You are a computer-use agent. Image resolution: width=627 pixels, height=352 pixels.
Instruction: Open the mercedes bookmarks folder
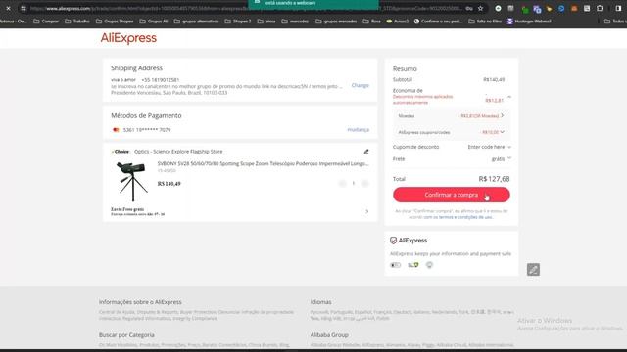pos(295,22)
